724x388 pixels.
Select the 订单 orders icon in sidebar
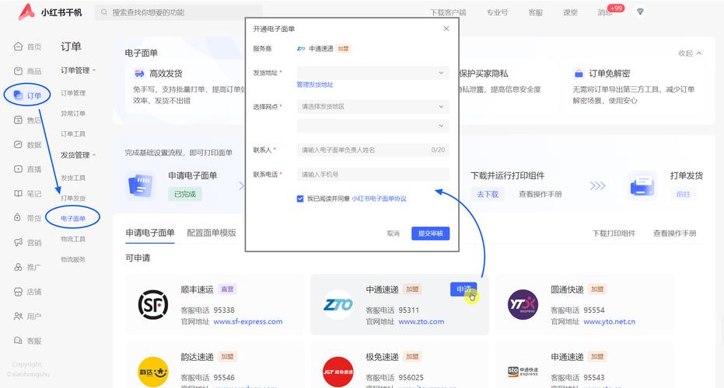pyautogui.click(x=18, y=95)
